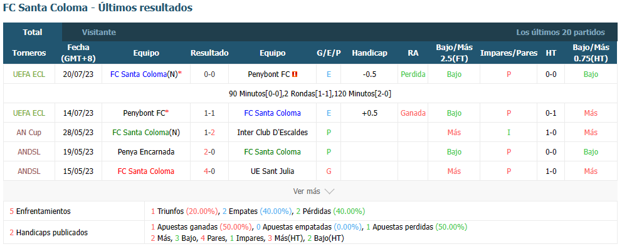The width and height of the screenshot is (622, 249).
Task: Click the Handicap column header
Action: click(x=369, y=53)
